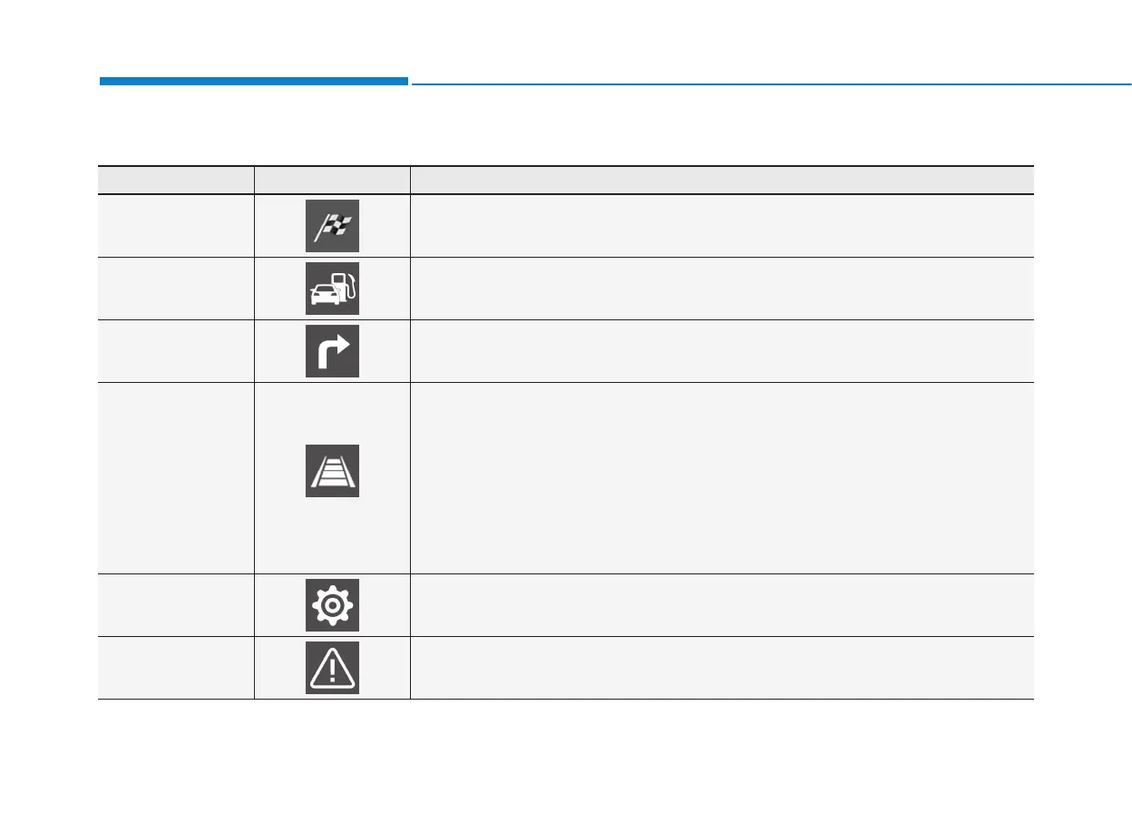Viewport: 1132px width, 813px height.
Task: Click the wide header cell above description column
Action: pos(722,180)
